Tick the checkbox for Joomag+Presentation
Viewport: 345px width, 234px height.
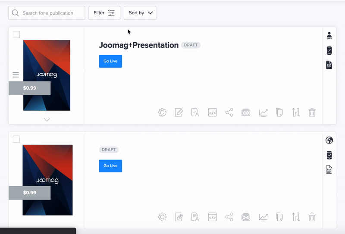coord(16,34)
